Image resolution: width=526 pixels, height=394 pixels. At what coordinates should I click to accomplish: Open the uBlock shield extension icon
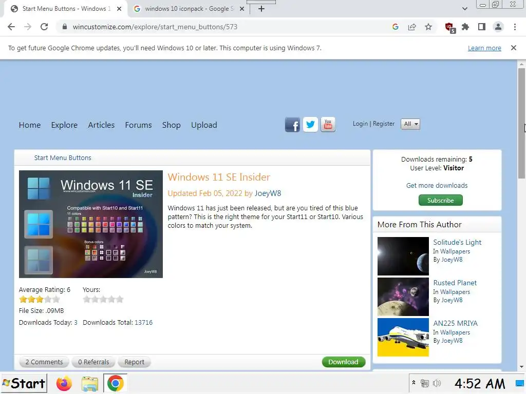click(450, 28)
